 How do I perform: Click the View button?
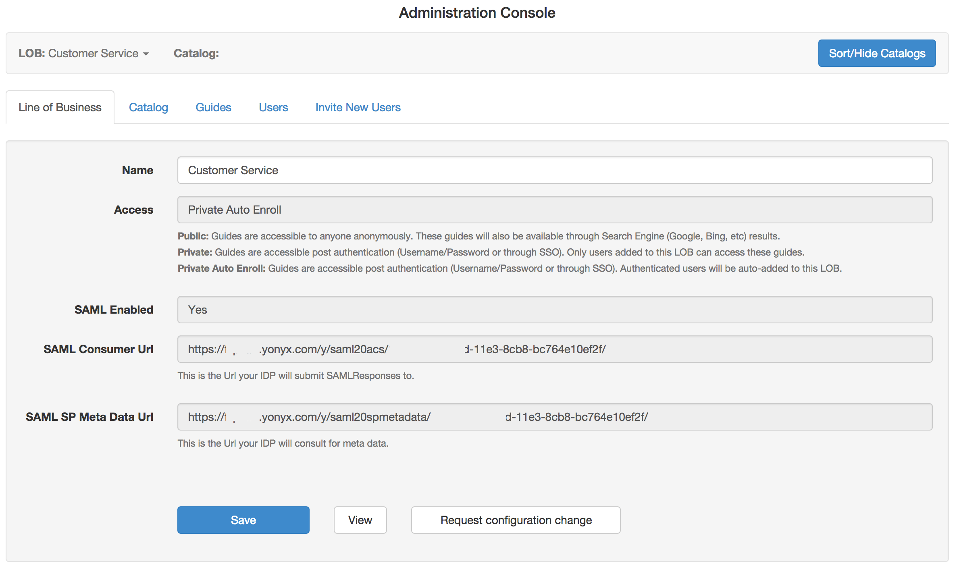point(360,520)
